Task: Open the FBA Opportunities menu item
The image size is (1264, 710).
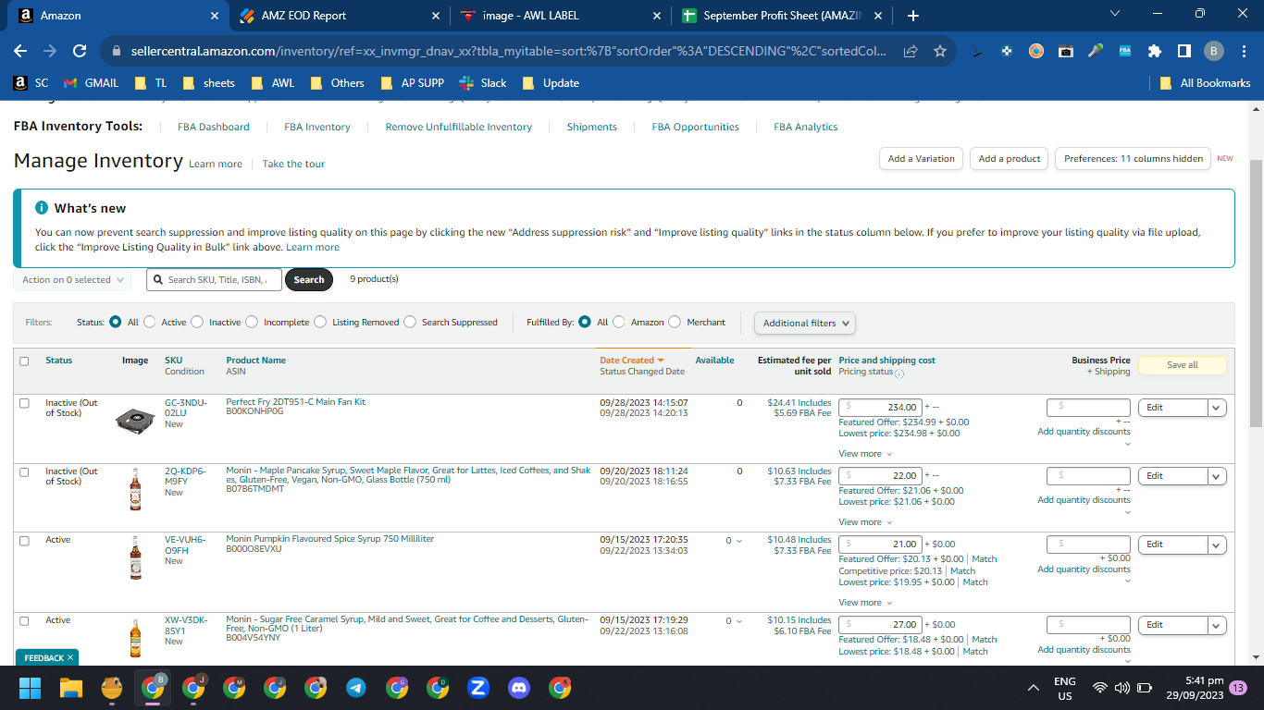Action: [696, 127]
